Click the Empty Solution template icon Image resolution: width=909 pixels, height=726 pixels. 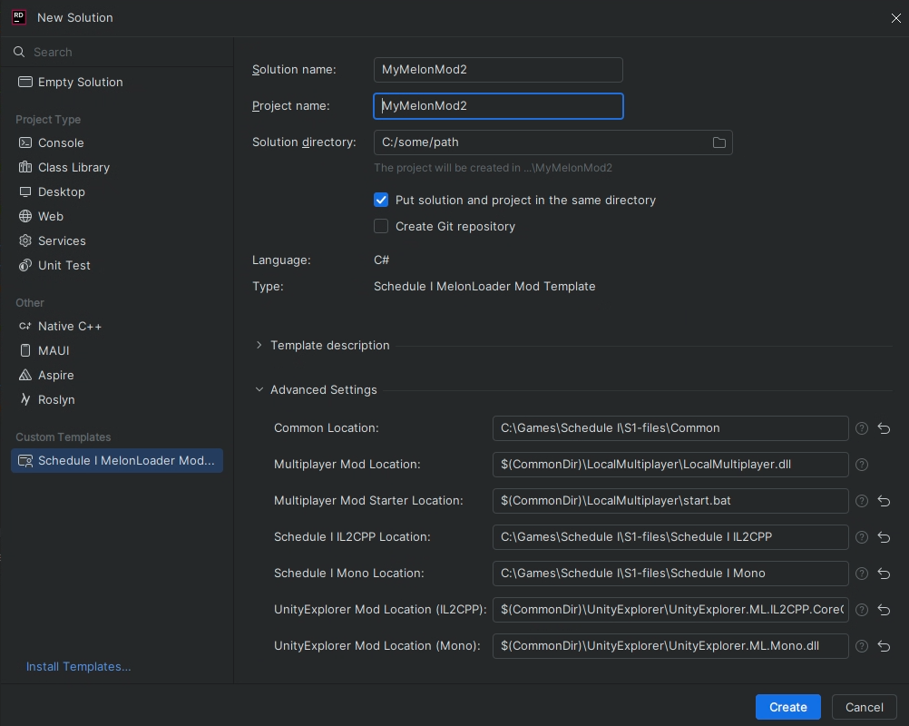coord(24,82)
